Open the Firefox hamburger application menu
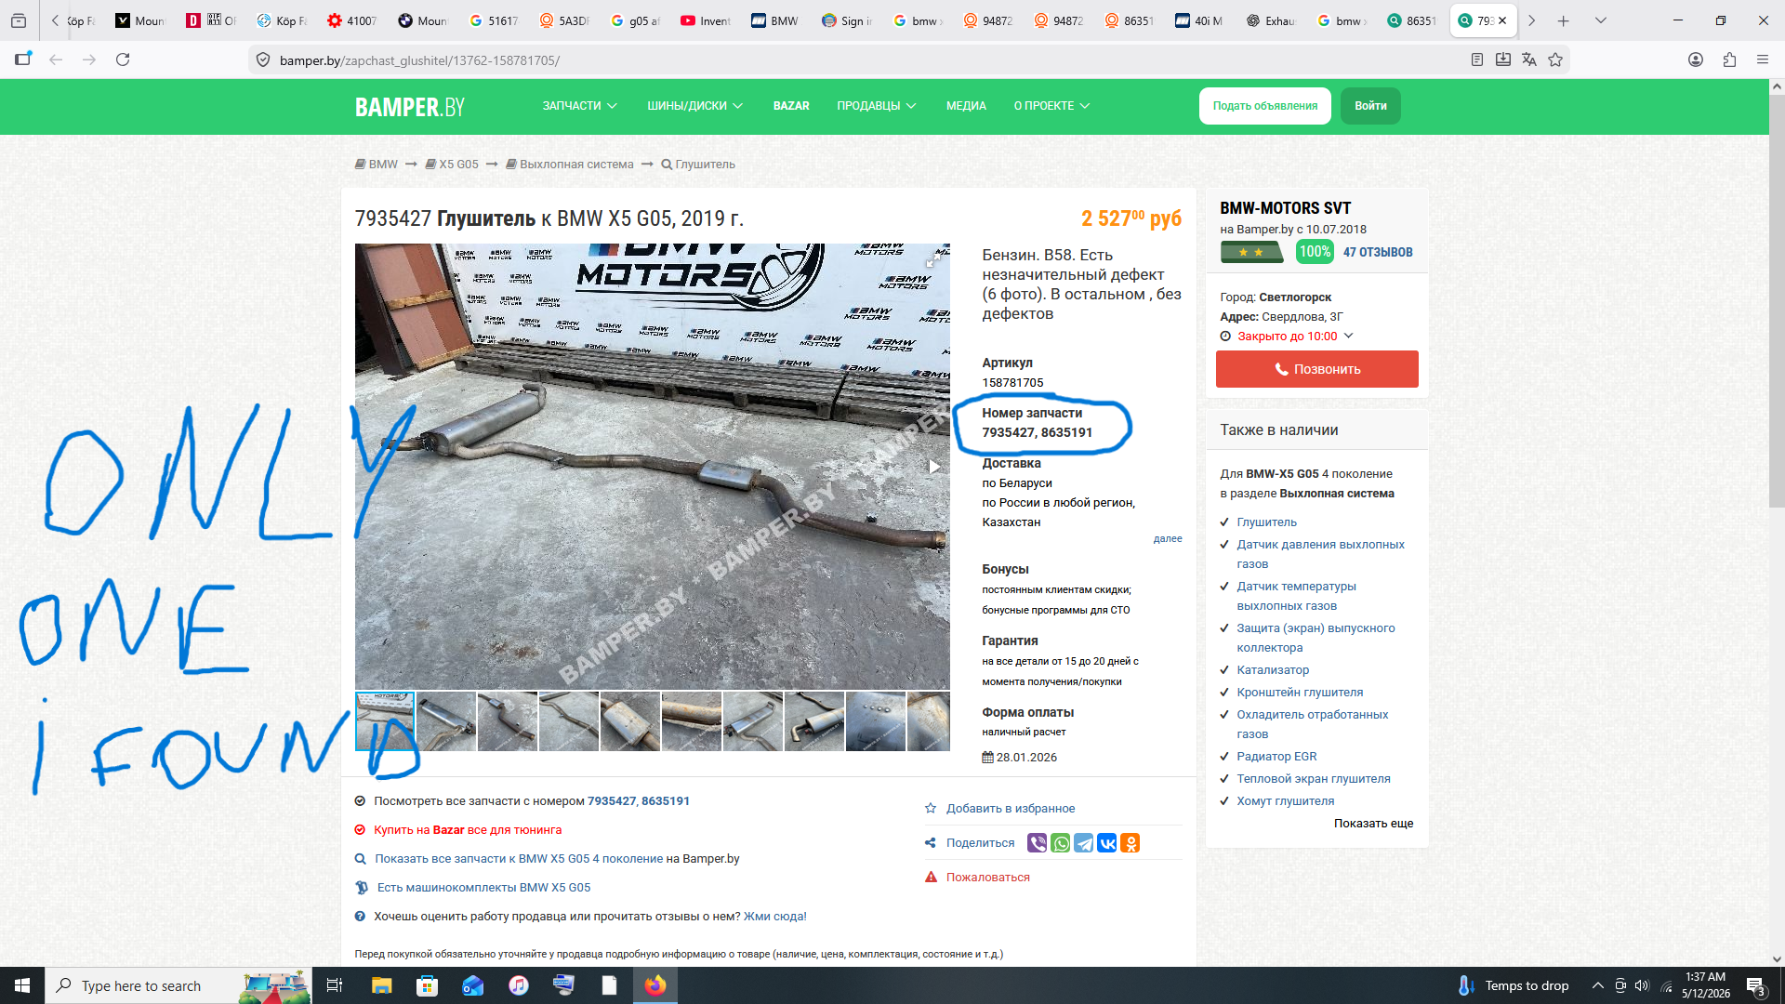 (x=1763, y=59)
